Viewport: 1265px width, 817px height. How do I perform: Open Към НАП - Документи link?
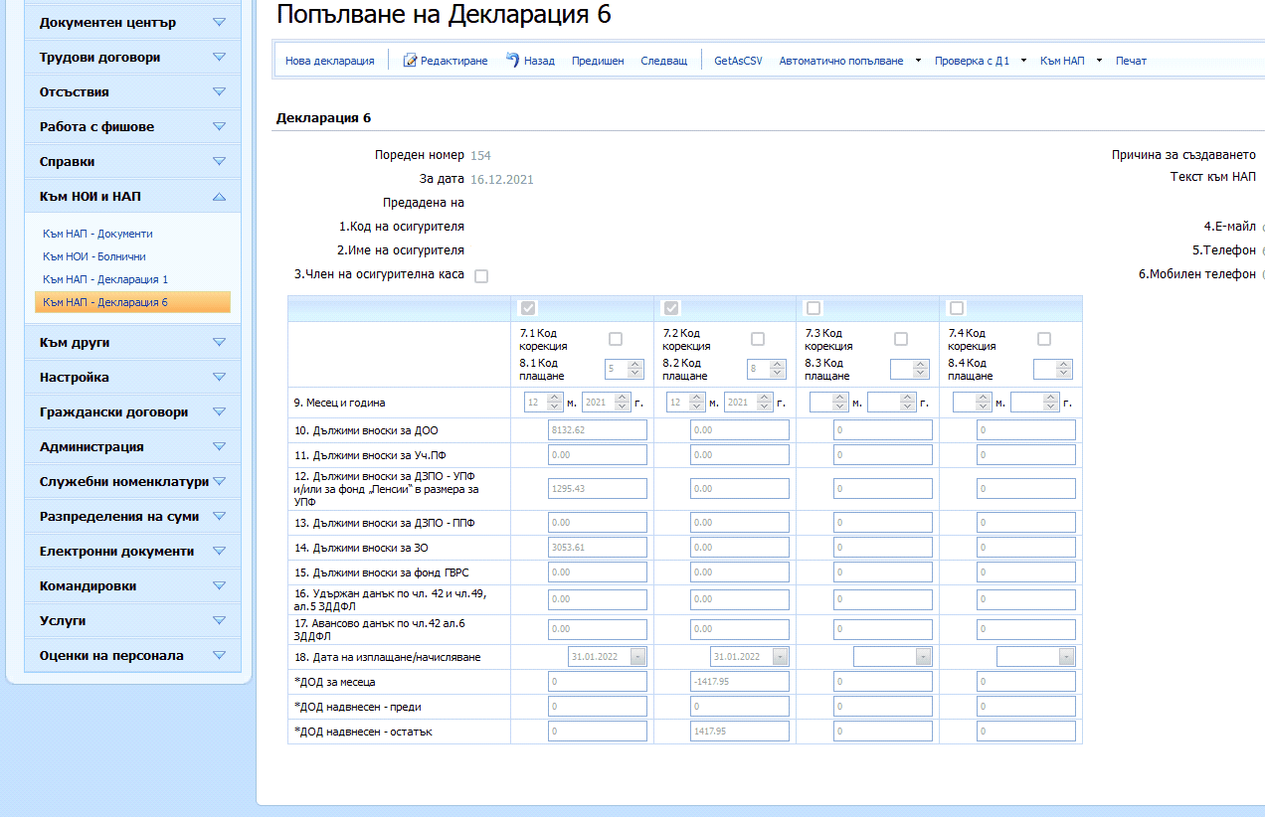[x=97, y=234]
